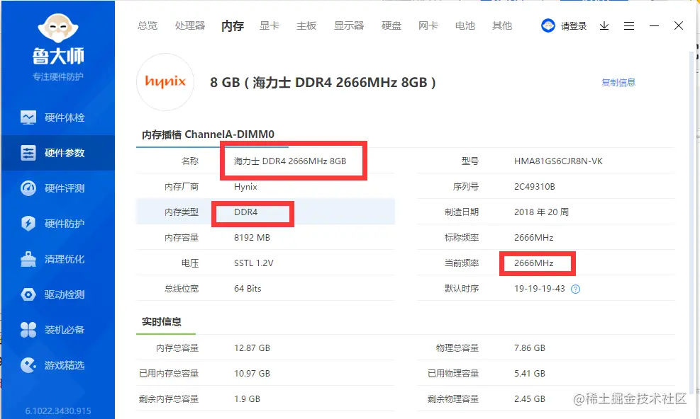Open 游戏精选 games section

click(x=58, y=365)
